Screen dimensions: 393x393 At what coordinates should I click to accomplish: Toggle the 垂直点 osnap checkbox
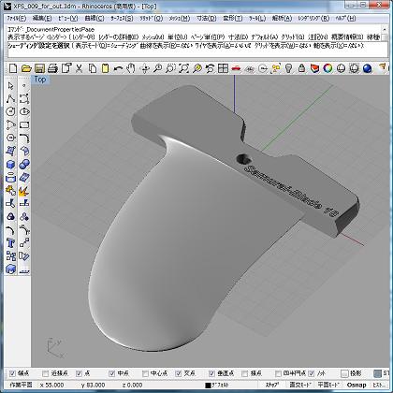(211, 373)
